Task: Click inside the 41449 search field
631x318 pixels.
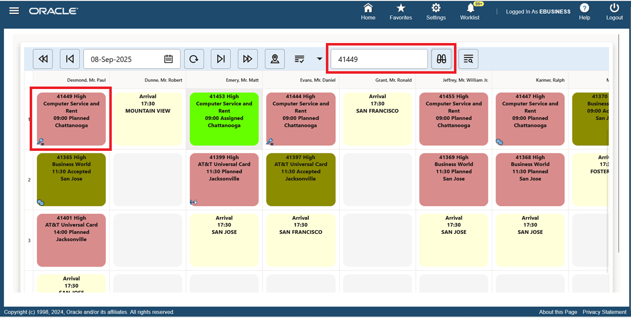Action: coord(378,58)
